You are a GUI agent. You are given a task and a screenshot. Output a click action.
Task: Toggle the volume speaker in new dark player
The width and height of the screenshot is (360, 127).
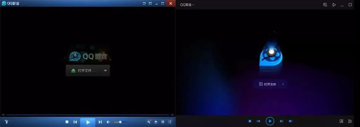(290, 121)
